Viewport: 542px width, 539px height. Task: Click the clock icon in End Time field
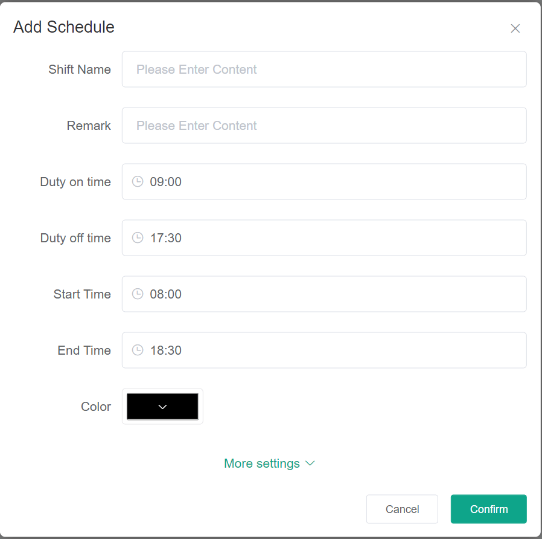coord(138,350)
